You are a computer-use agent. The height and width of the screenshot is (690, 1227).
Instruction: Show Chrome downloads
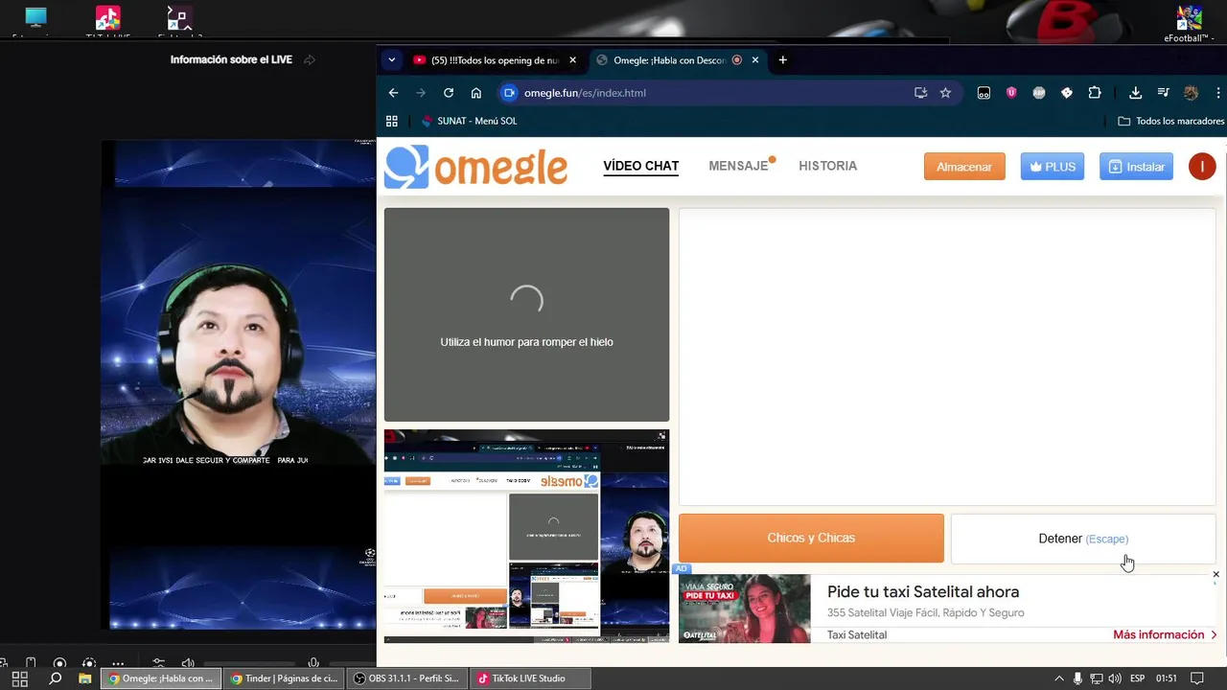pyautogui.click(x=1135, y=93)
